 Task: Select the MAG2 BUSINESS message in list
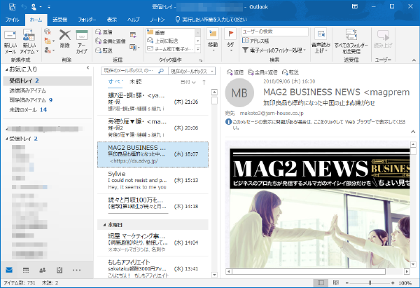click(153, 154)
